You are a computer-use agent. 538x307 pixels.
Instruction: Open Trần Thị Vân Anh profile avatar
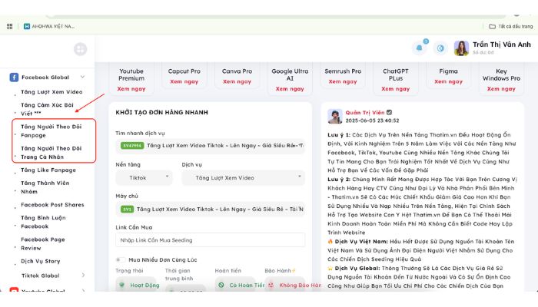[x=461, y=48]
